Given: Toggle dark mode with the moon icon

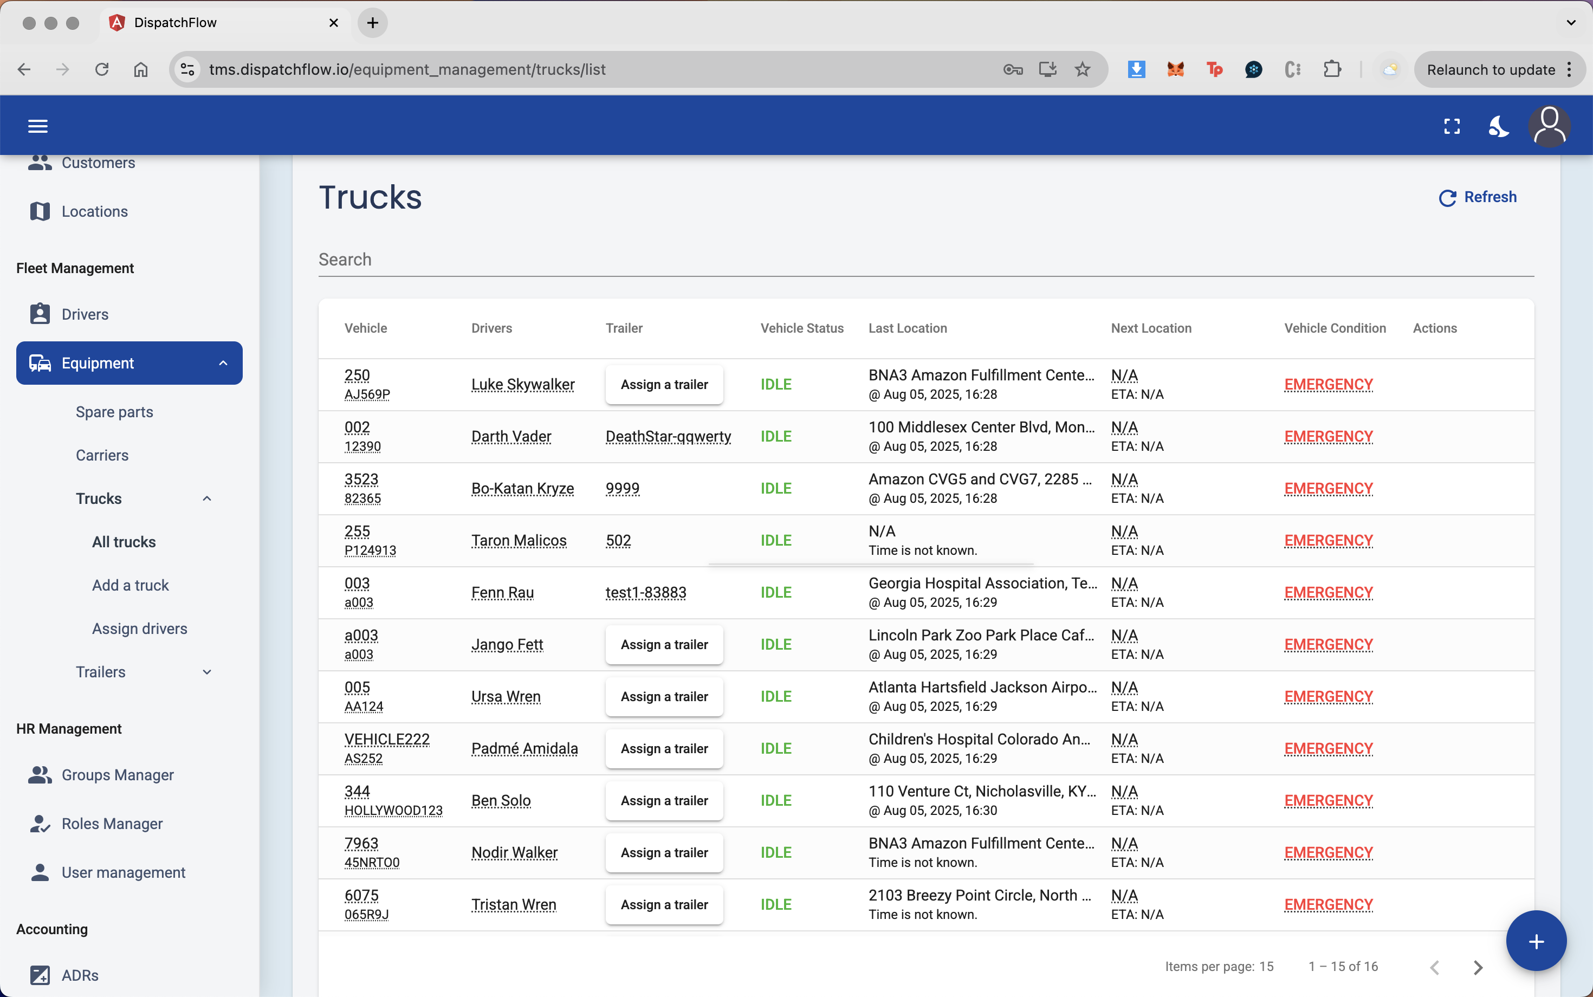Looking at the screenshot, I should click(1498, 126).
